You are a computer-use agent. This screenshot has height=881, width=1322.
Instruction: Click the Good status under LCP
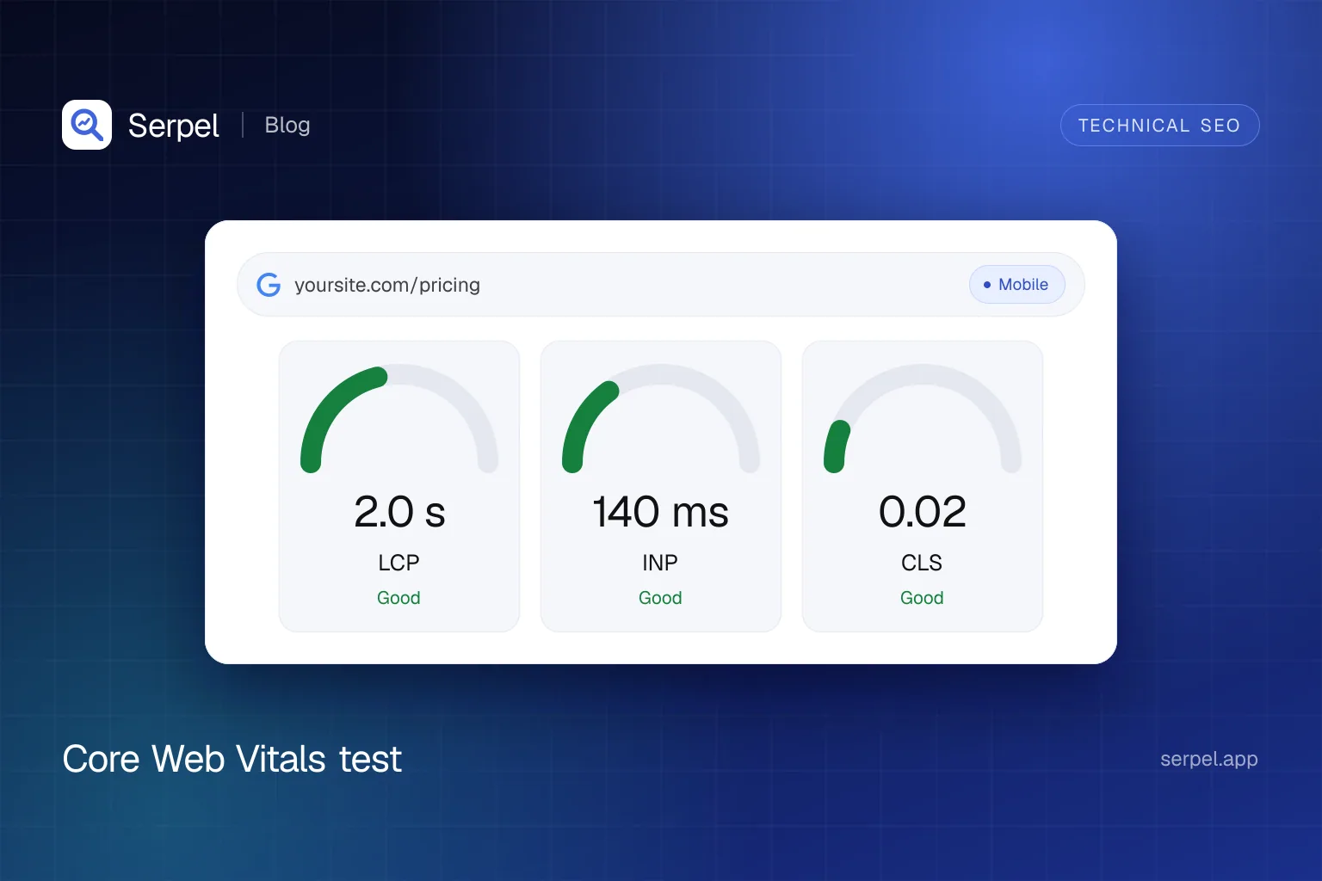coord(398,598)
